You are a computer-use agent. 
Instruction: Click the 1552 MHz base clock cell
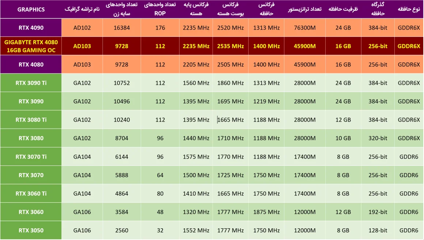tap(196, 230)
